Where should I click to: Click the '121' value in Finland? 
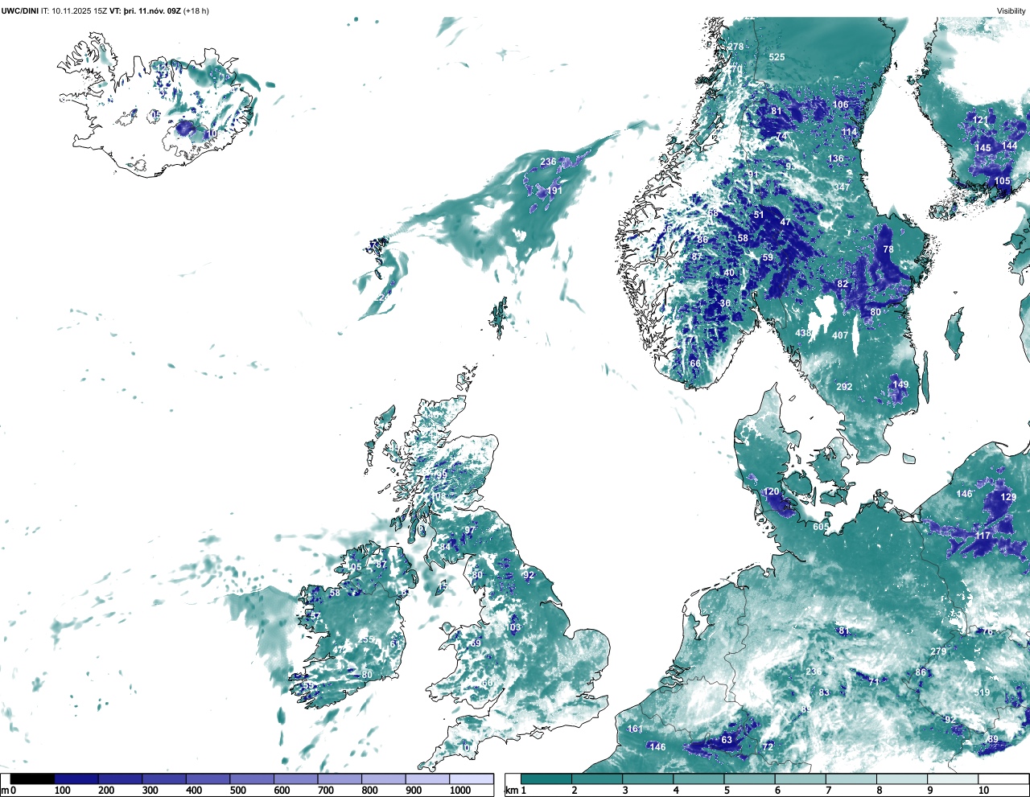point(980,121)
